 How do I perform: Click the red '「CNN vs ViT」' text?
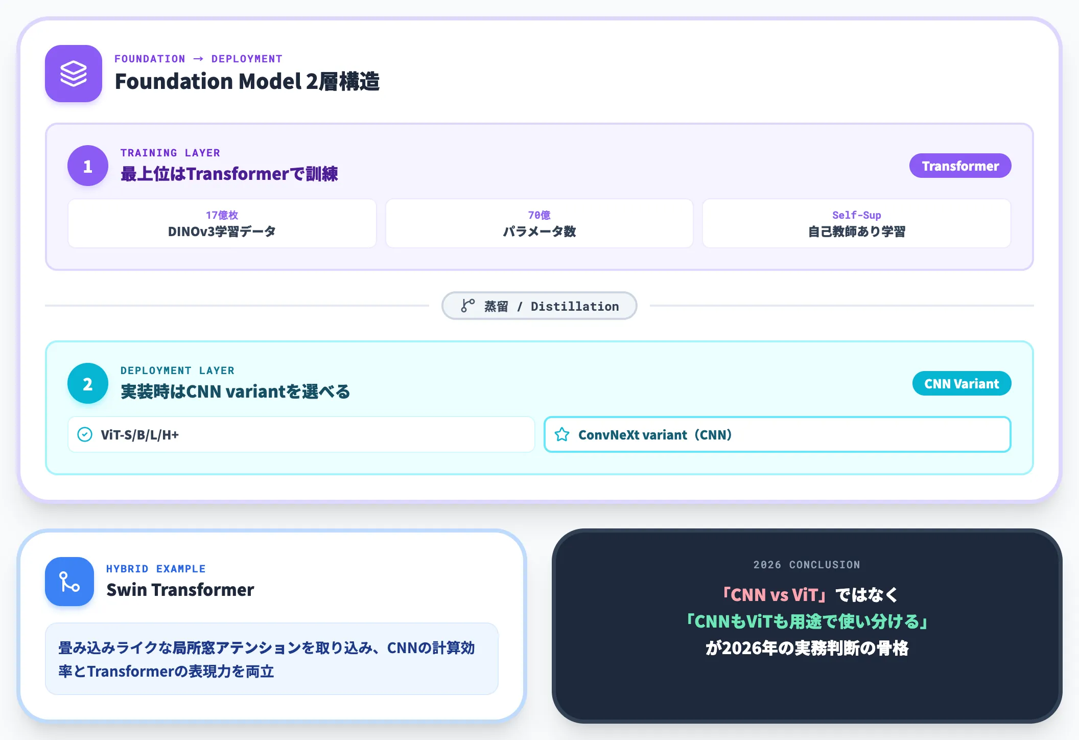[x=773, y=595]
